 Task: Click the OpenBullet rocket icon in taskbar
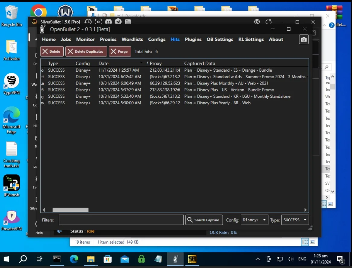pyautogui.click(x=175, y=259)
